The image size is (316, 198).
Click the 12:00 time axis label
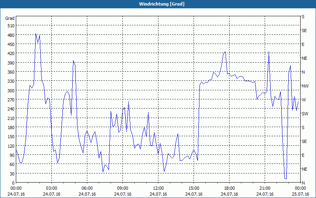tap(158, 188)
